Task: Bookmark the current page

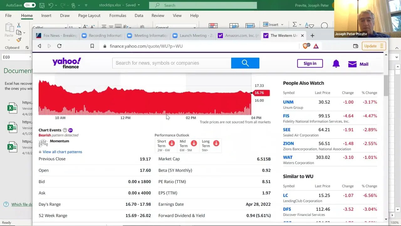Action: point(92,46)
